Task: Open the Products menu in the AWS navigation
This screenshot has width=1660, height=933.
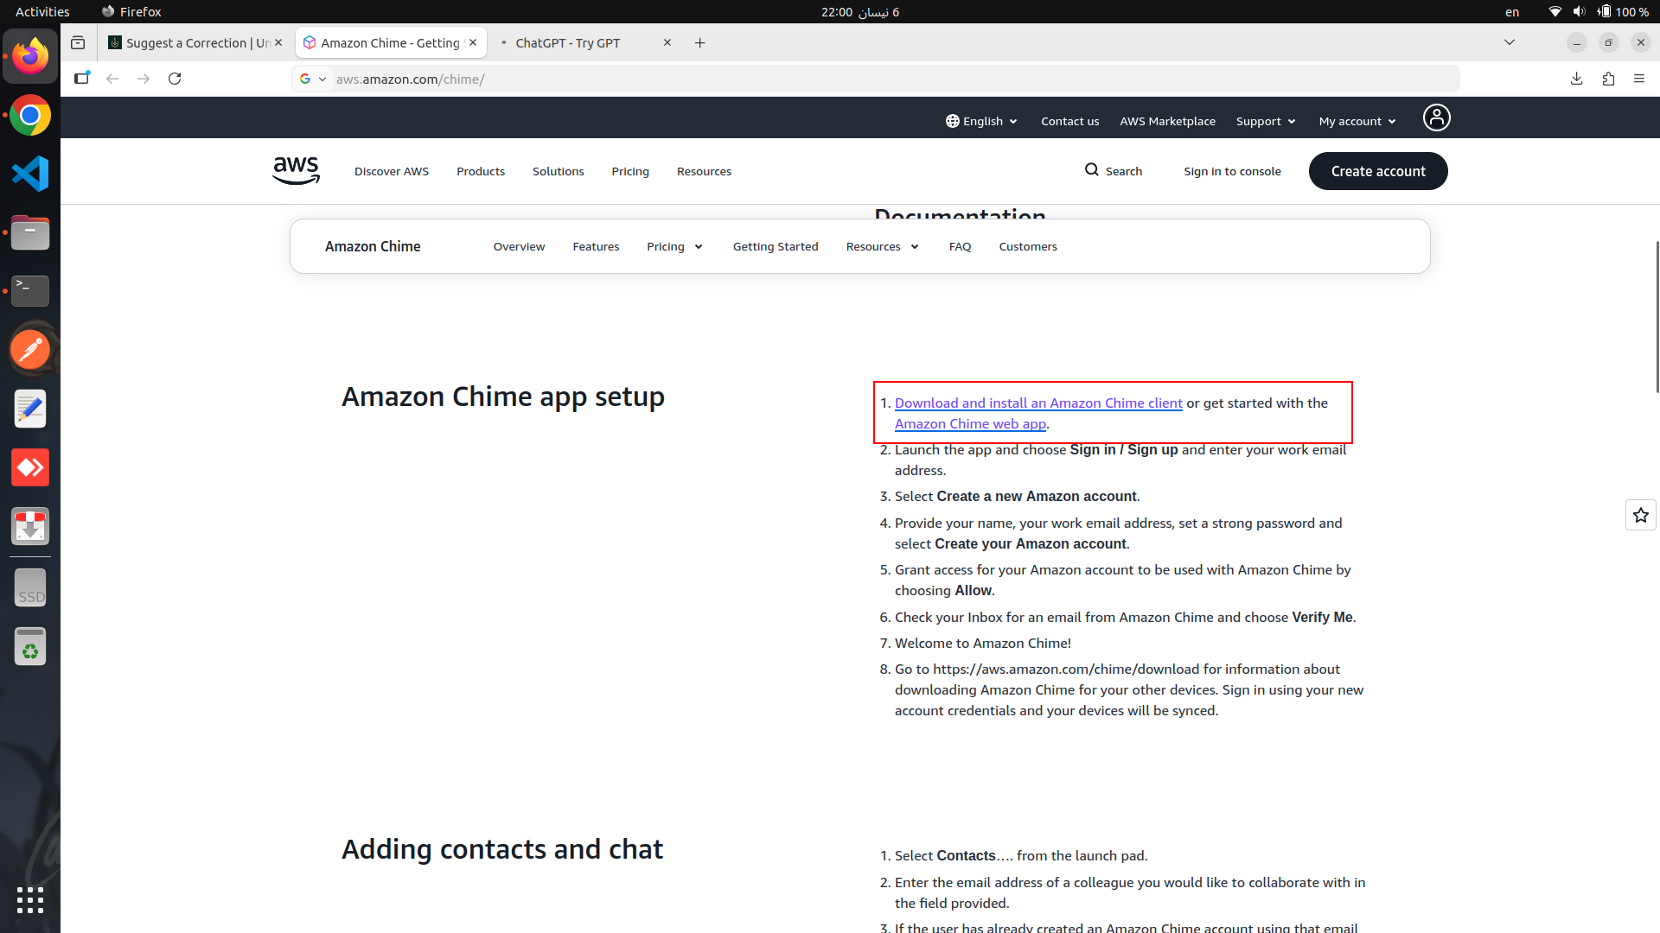Action: (x=480, y=171)
